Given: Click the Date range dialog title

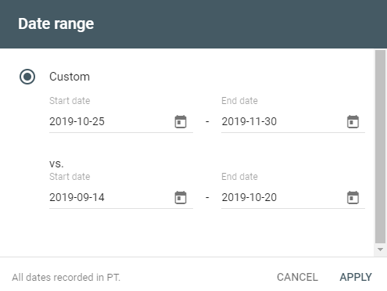Looking at the screenshot, I should coord(56,24).
